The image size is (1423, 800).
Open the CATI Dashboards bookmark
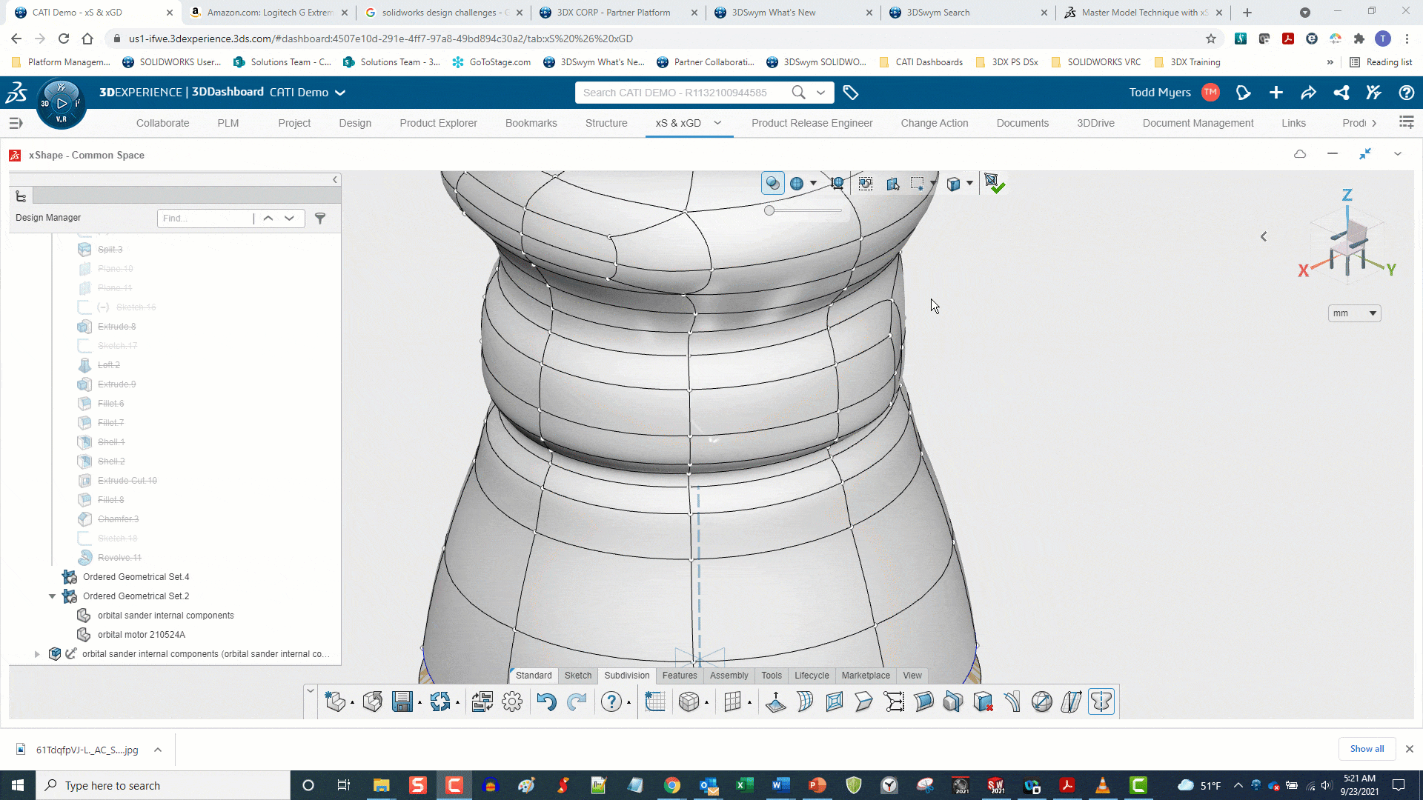coord(921,62)
